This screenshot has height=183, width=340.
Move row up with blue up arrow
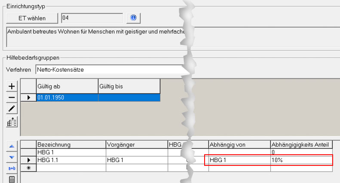point(12,146)
